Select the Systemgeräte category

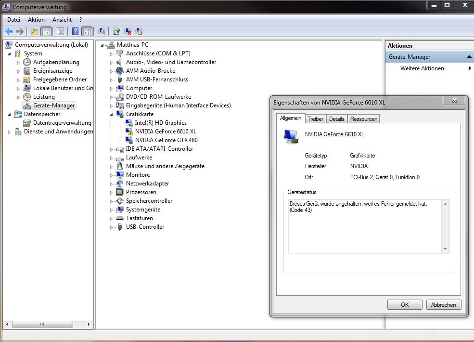point(143,210)
